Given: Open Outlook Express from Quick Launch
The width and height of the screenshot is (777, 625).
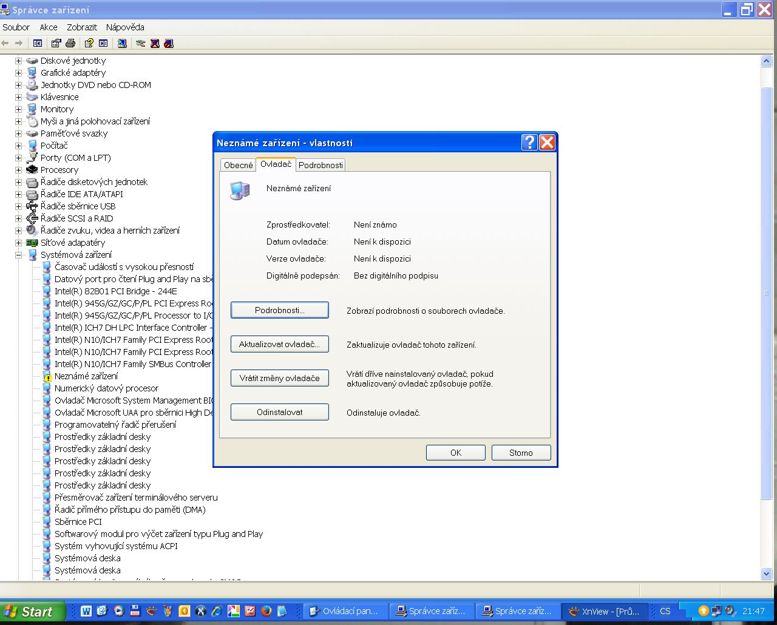Looking at the screenshot, I should 102,611.
